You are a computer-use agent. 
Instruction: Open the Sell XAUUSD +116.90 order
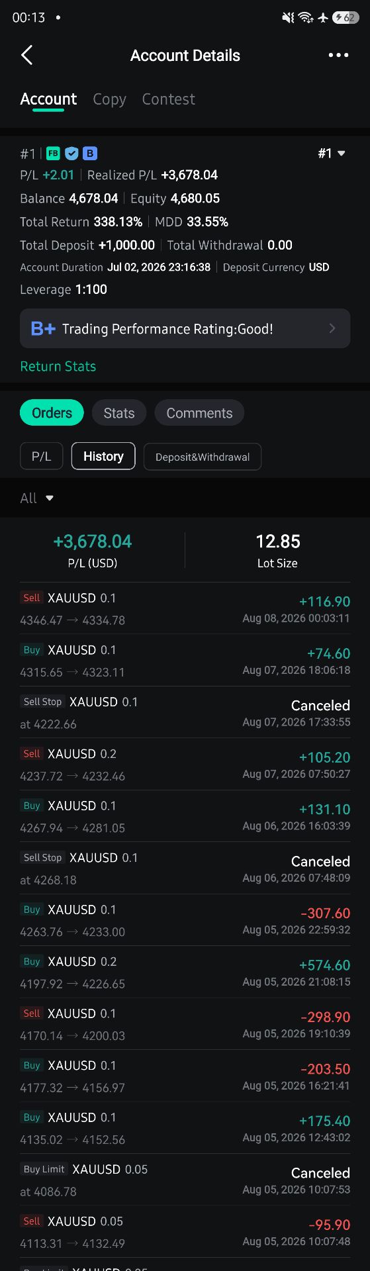coord(185,608)
